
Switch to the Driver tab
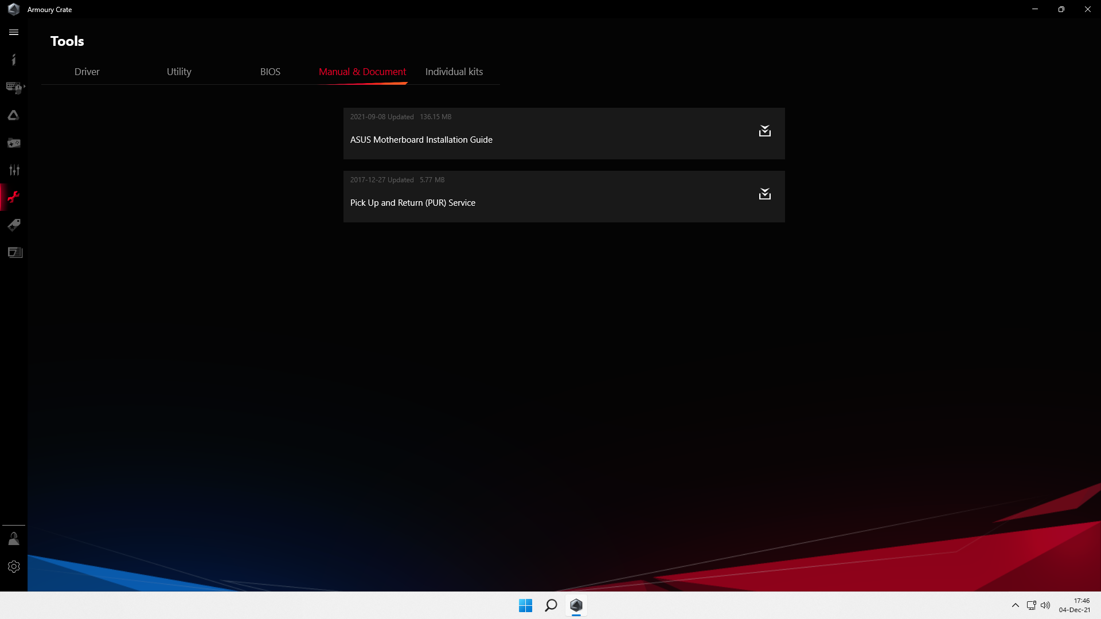pos(87,72)
